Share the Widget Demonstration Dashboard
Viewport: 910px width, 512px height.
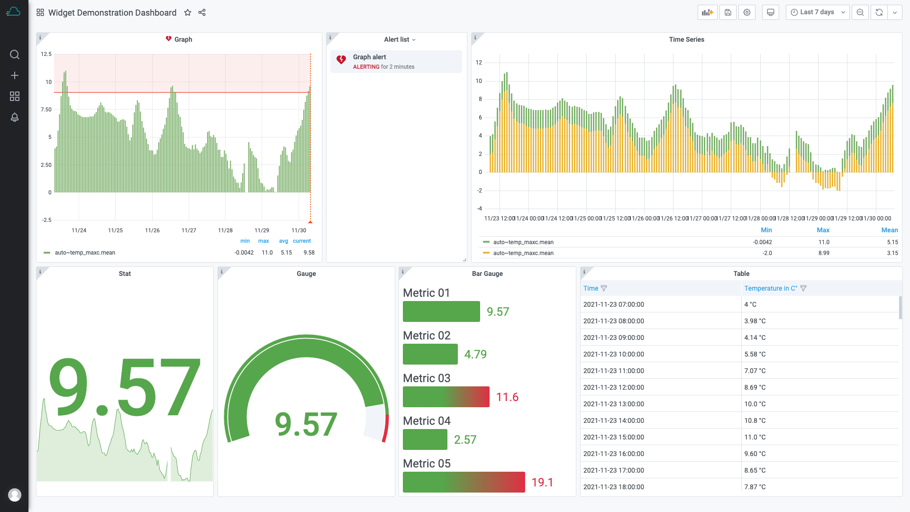pos(202,13)
